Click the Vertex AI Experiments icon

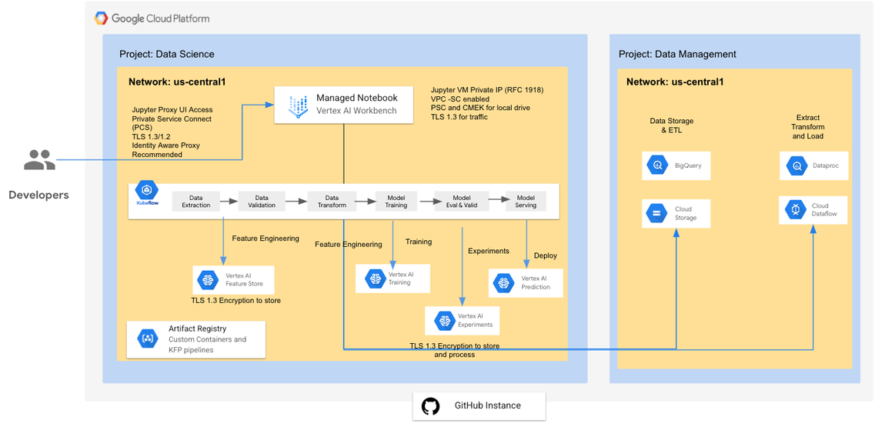click(x=445, y=320)
